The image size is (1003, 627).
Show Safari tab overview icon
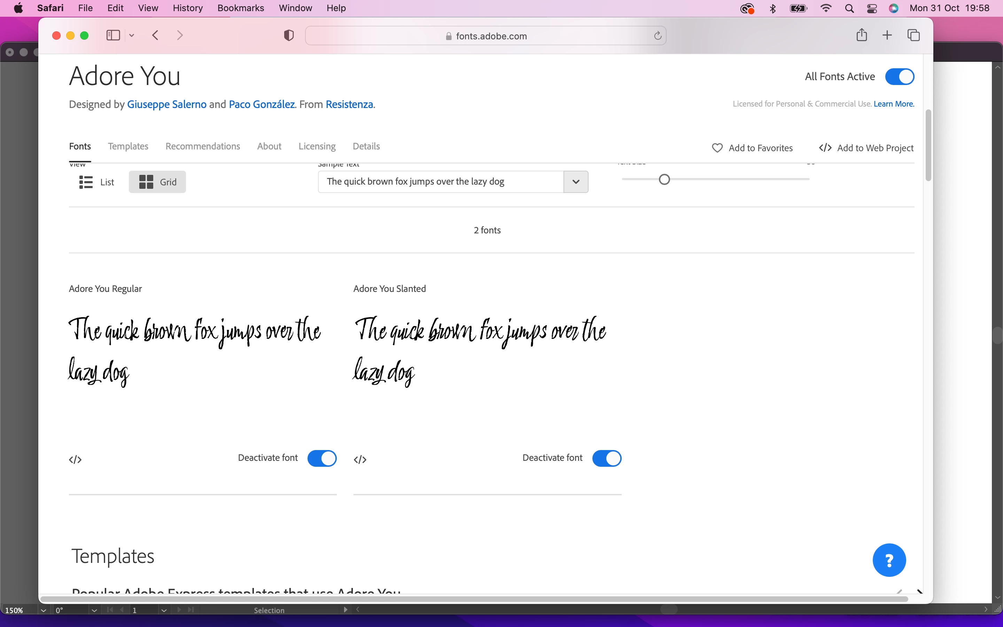tap(913, 35)
